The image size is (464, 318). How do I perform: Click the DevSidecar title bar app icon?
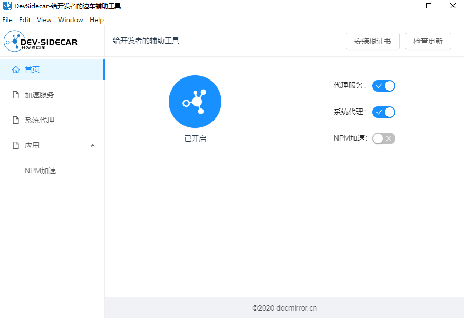point(7,6)
